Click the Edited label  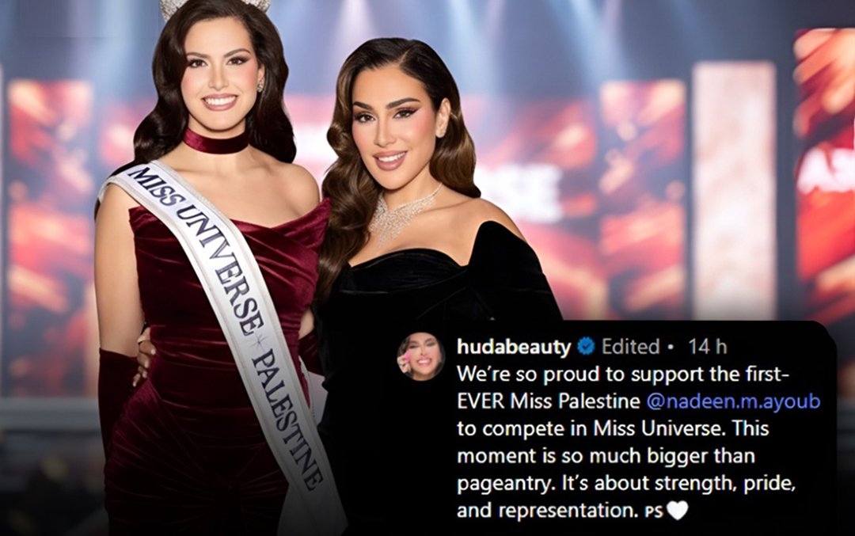(x=630, y=346)
